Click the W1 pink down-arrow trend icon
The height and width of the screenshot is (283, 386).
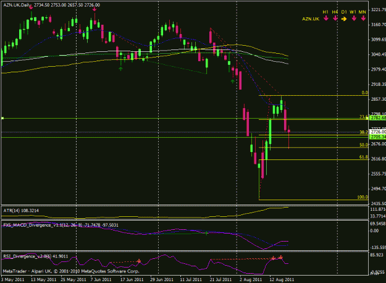click(354, 18)
